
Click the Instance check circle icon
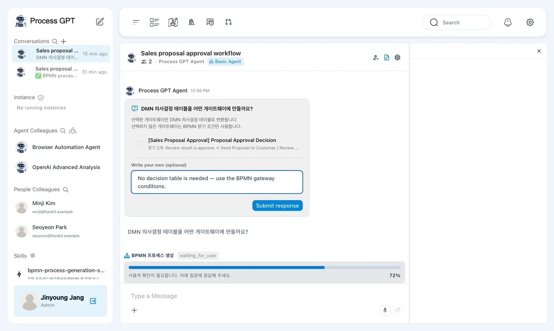pos(41,98)
